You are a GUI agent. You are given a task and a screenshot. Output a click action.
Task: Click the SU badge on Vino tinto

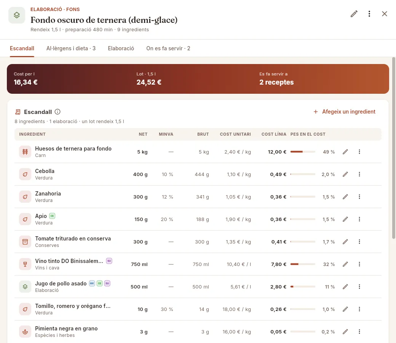(109, 261)
